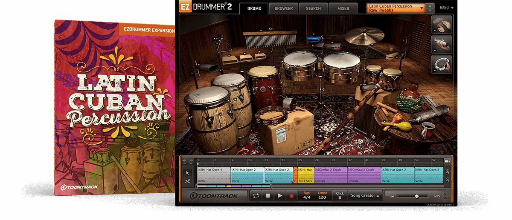Image resolution: width=512 pixels, height=220 pixels.
Task: Select the scissors cut tool
Action: [x=187, y=181]
